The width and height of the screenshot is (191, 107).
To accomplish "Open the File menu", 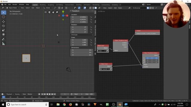I will tap(5, 4).
